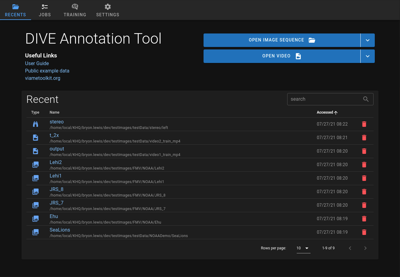This screenshot has height=277, width=400.
Task: Expand Open Image Sequence dropdown arrow
Action: [368, 40]
